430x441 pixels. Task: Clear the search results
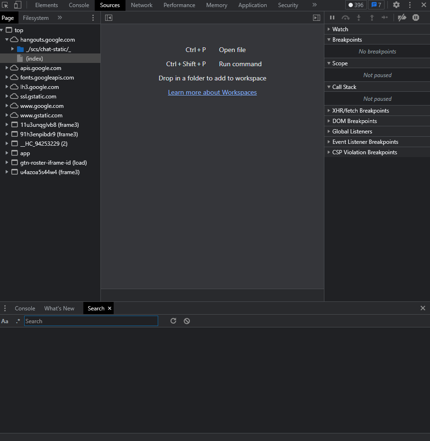[187, 321]
